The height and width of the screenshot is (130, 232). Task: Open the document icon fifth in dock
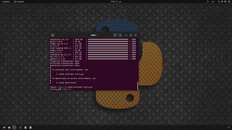(x=25, y=127)
